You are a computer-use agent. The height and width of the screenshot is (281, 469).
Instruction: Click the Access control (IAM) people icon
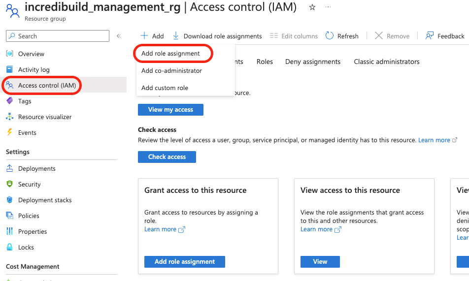click(9, 85)
